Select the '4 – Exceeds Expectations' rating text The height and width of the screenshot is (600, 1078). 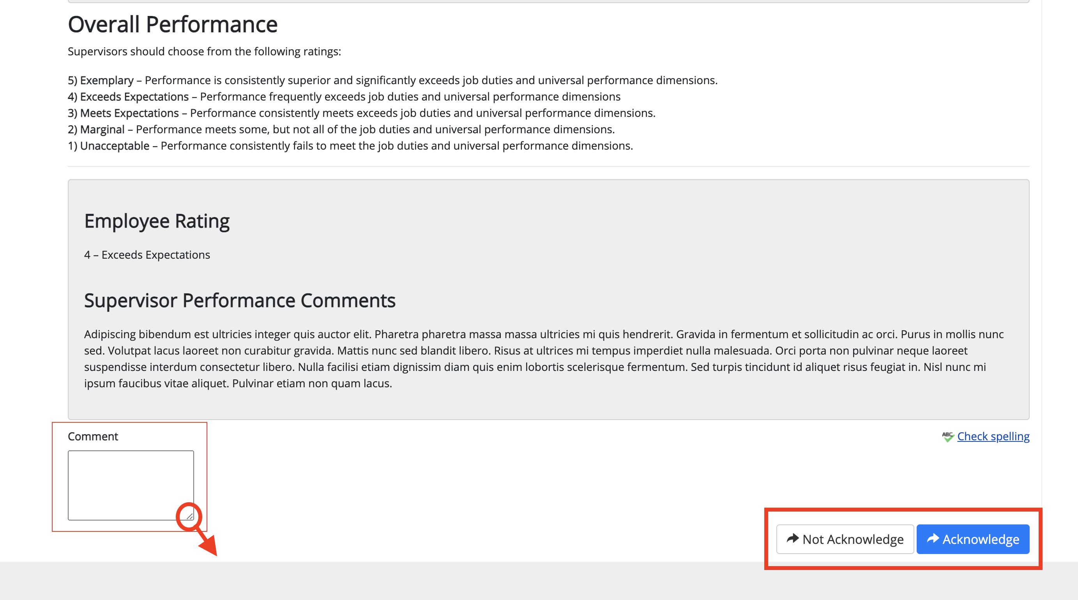click(147, 254)
